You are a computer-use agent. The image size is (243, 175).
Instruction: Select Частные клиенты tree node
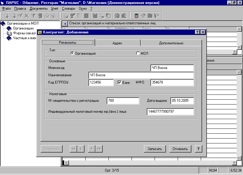(25, 38)
